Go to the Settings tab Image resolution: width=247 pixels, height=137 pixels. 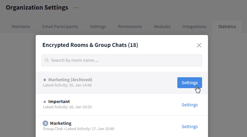click(x=98, y=26)
